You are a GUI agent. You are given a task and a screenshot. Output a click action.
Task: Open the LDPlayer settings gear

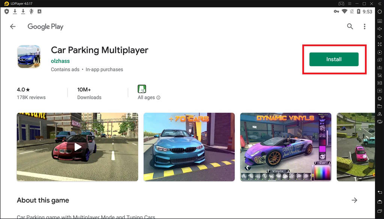pyautogui.click(x=379, y=12)
